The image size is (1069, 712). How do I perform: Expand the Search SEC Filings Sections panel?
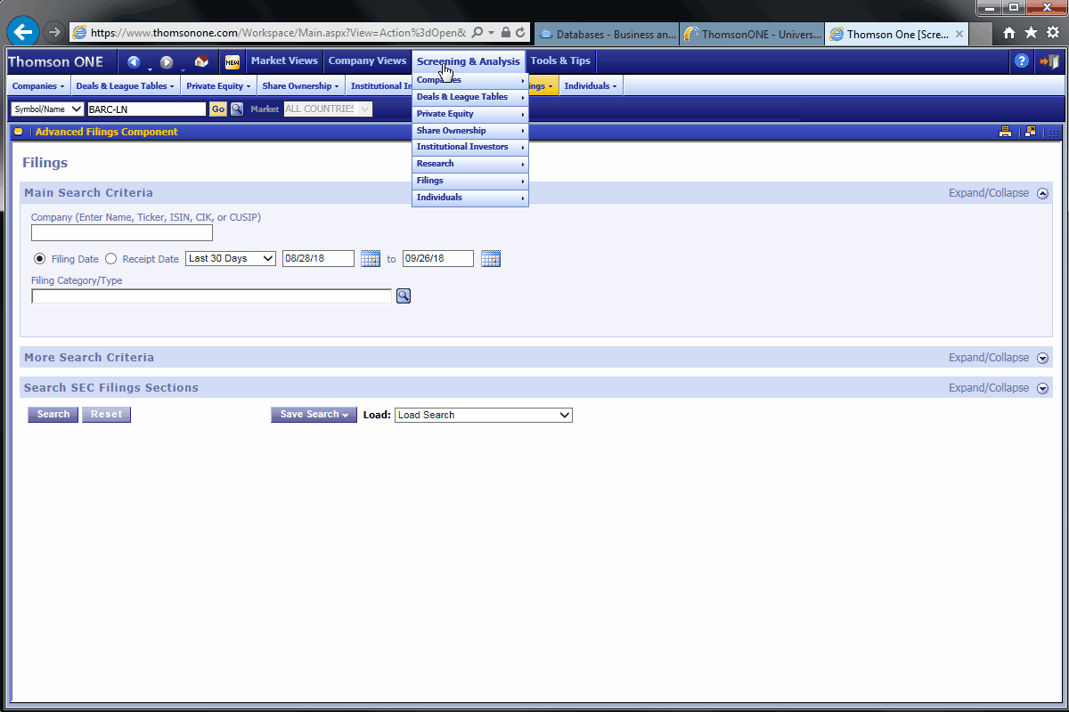(x=1042, y=388)
